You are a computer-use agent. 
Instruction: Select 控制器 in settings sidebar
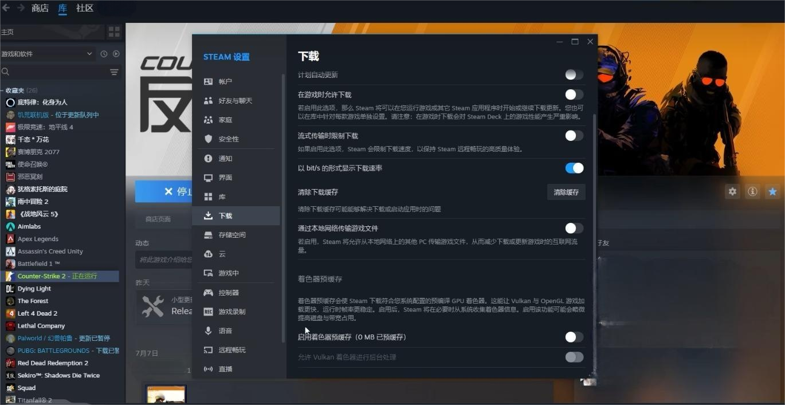click(228, 293)
